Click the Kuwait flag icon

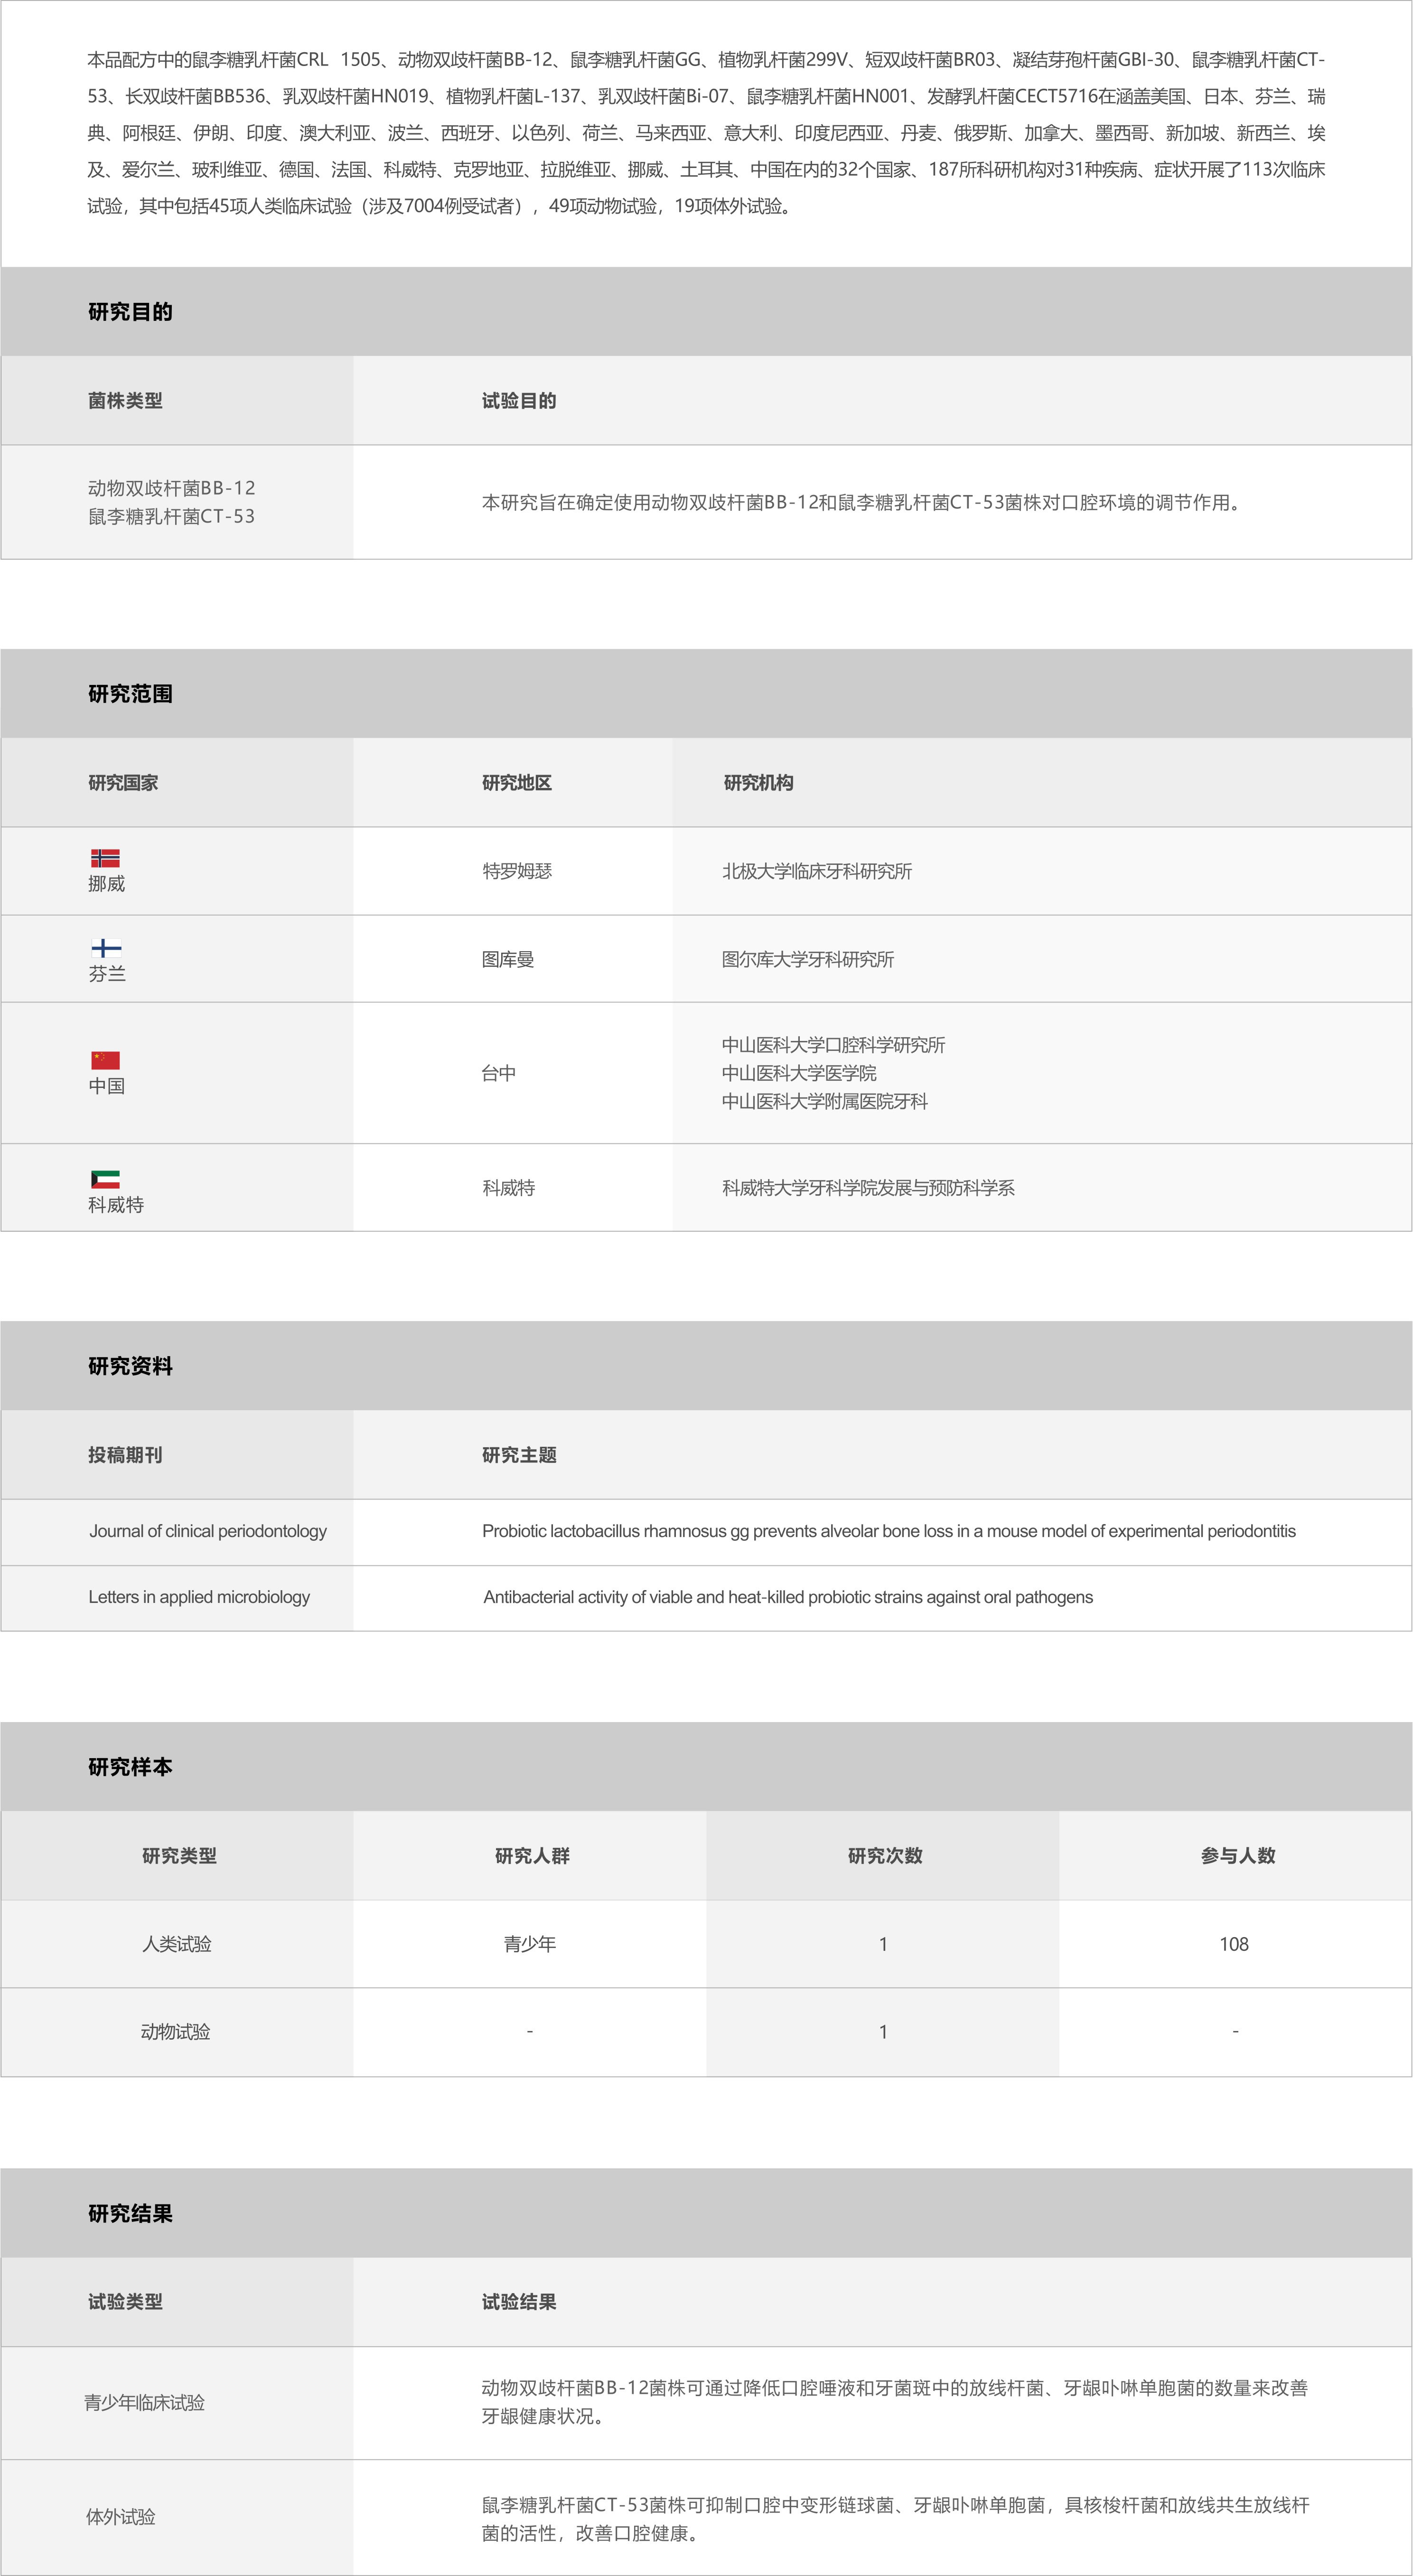click(x=105, y=1179)
